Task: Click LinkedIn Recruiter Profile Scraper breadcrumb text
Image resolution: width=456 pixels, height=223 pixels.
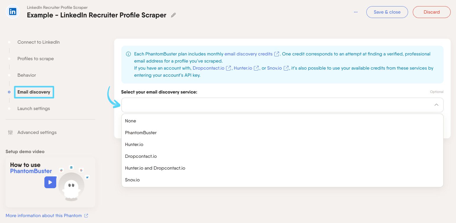Action: pos(57,7)
